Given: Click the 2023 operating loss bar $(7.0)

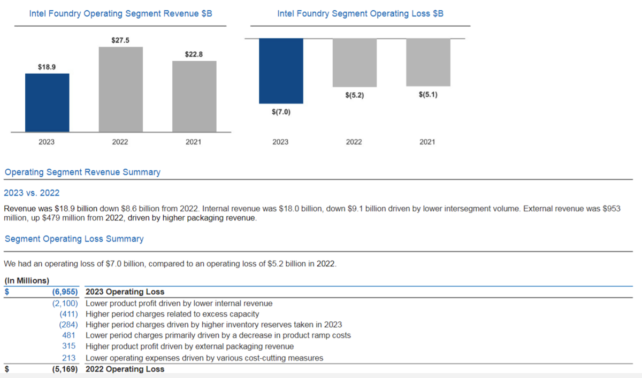Looking at the screenshot, I should 281,71.
